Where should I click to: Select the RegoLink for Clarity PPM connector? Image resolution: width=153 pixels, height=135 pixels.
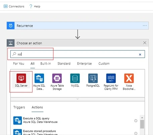(111, 82)
